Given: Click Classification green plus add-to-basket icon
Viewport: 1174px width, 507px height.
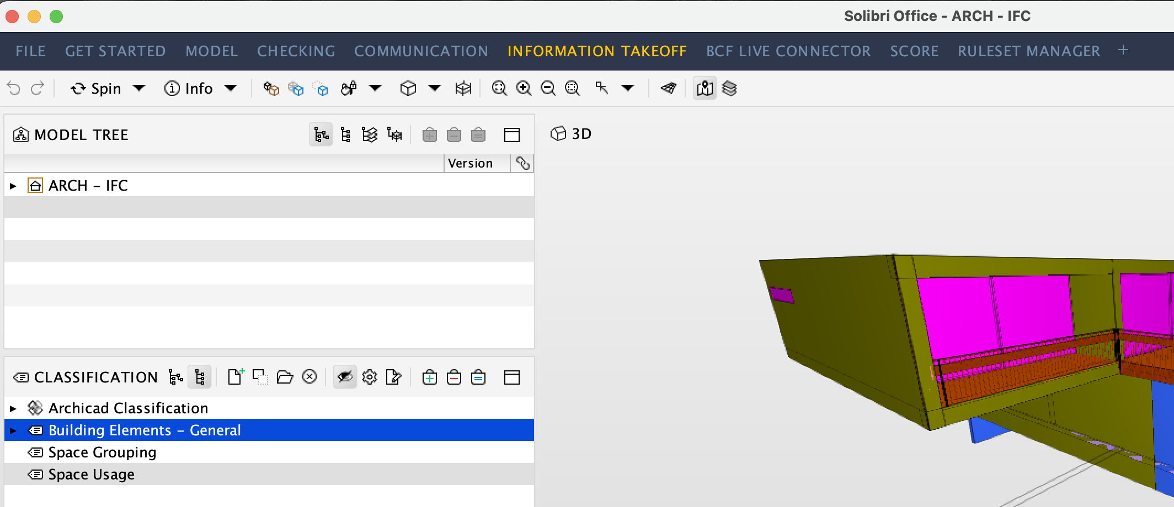Looking at the screenshot, I should (x=429, y=377).
